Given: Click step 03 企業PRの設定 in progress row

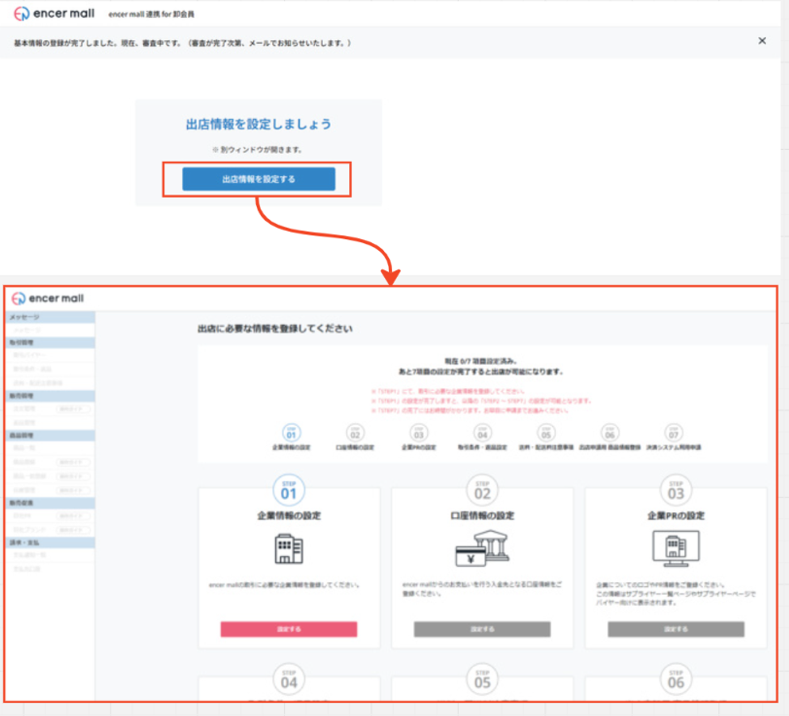Looking at the screenshot, I should tap(419, 437).
